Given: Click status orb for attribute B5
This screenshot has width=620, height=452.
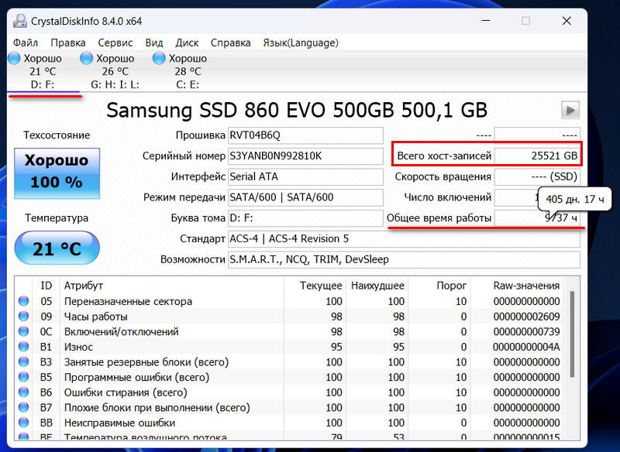Looking at the screenshot, I should point(24,377).
